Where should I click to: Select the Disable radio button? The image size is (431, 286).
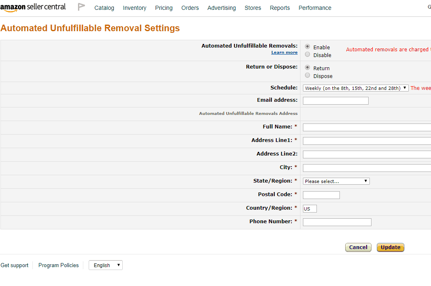[x=307, y=55]
